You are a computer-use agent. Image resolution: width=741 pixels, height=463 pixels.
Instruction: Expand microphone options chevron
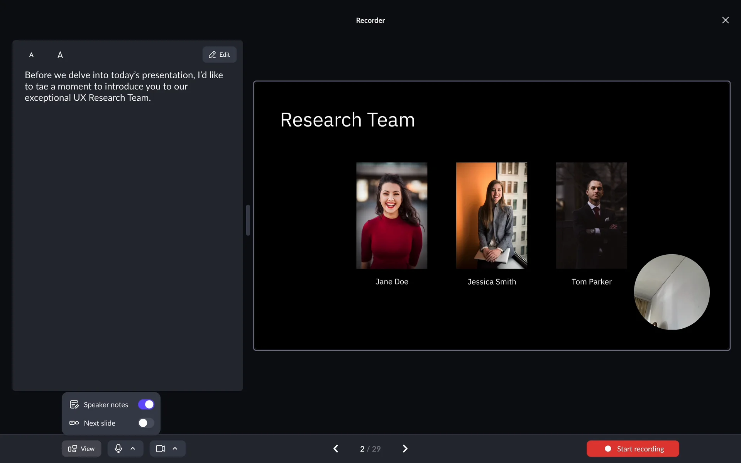pos(133,448)
